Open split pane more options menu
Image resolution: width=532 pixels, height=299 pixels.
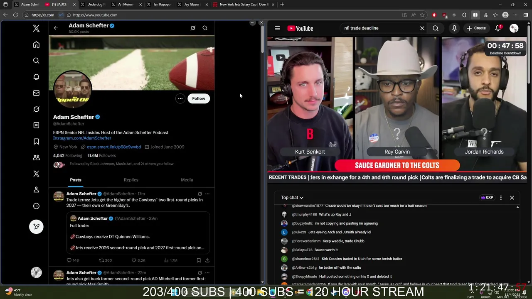252,22
